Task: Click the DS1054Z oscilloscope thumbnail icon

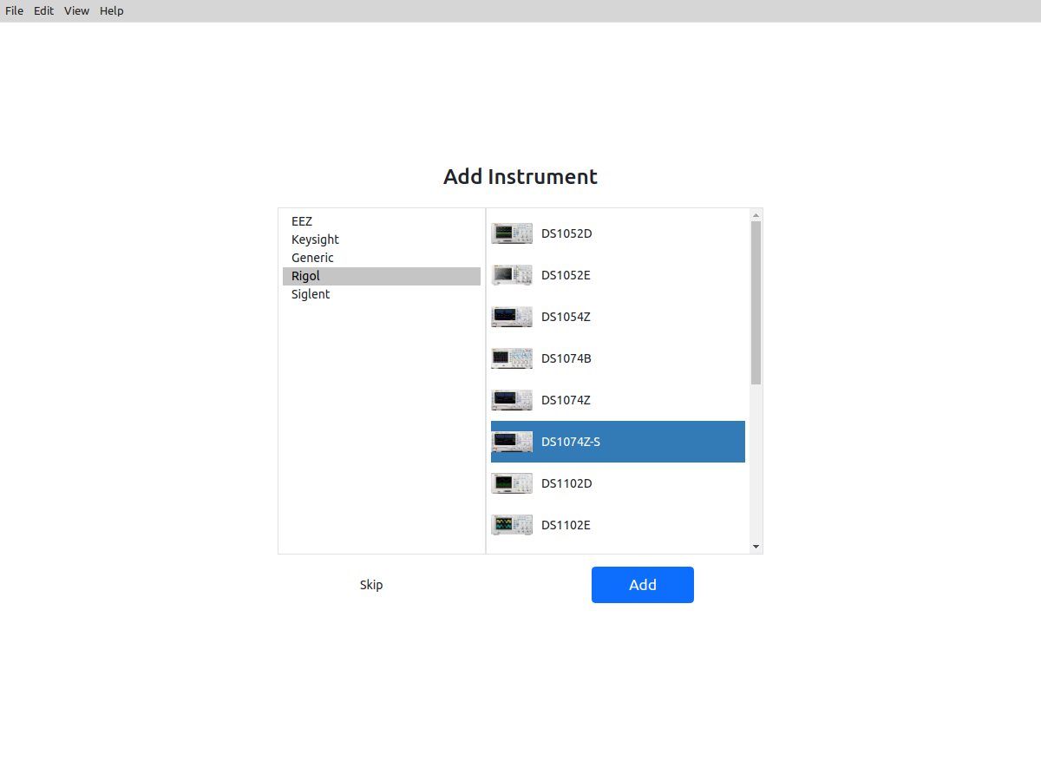Action: click(512, 317)
